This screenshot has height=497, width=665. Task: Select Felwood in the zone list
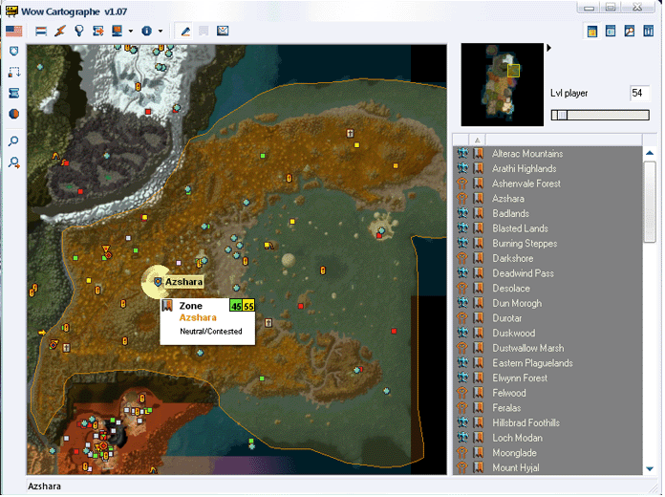509,393
